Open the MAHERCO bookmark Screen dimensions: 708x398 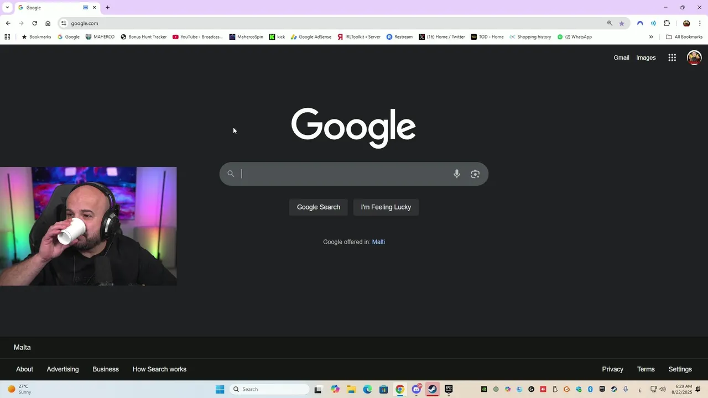coord(100,37)
